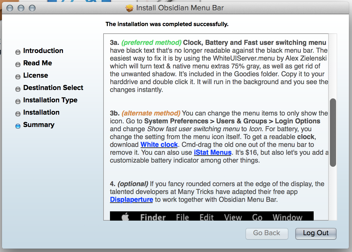The height and width of the screenshot is (252, 352).
Task: Select the Installation step label
Action: pyautogui.click(x=41, y=112)
